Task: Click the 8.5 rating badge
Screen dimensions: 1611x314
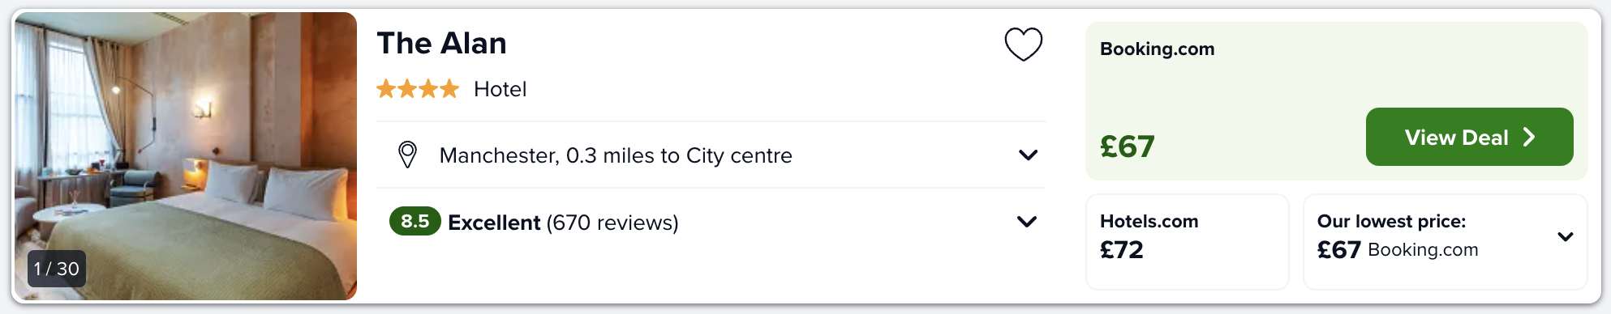Action: (415, 221)
